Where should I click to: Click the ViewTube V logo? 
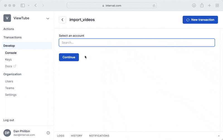[7, 18]
